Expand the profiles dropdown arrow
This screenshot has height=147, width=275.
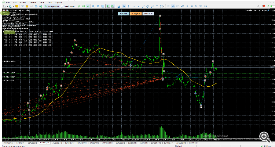point(13,6)
